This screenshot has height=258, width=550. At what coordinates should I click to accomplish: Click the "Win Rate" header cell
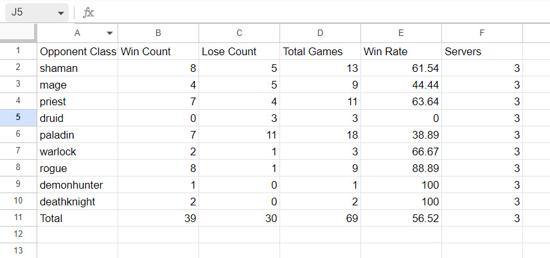[401, 51]
